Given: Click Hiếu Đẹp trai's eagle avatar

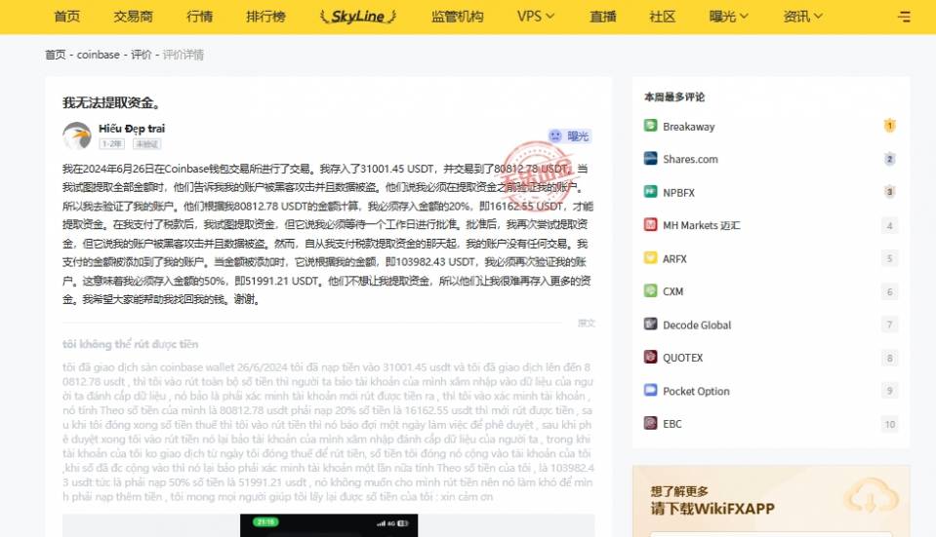Looking at the screenshot, I should [77, 135].
